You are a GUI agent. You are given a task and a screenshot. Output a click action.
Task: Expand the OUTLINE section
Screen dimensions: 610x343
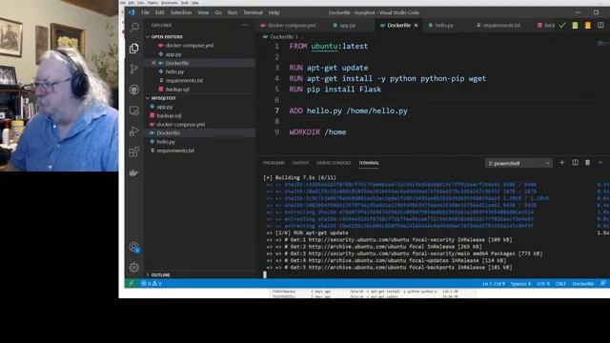[160, 275]
